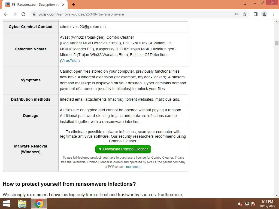
Task: Click the address bar URL
Action: click(x=81, y=14)
